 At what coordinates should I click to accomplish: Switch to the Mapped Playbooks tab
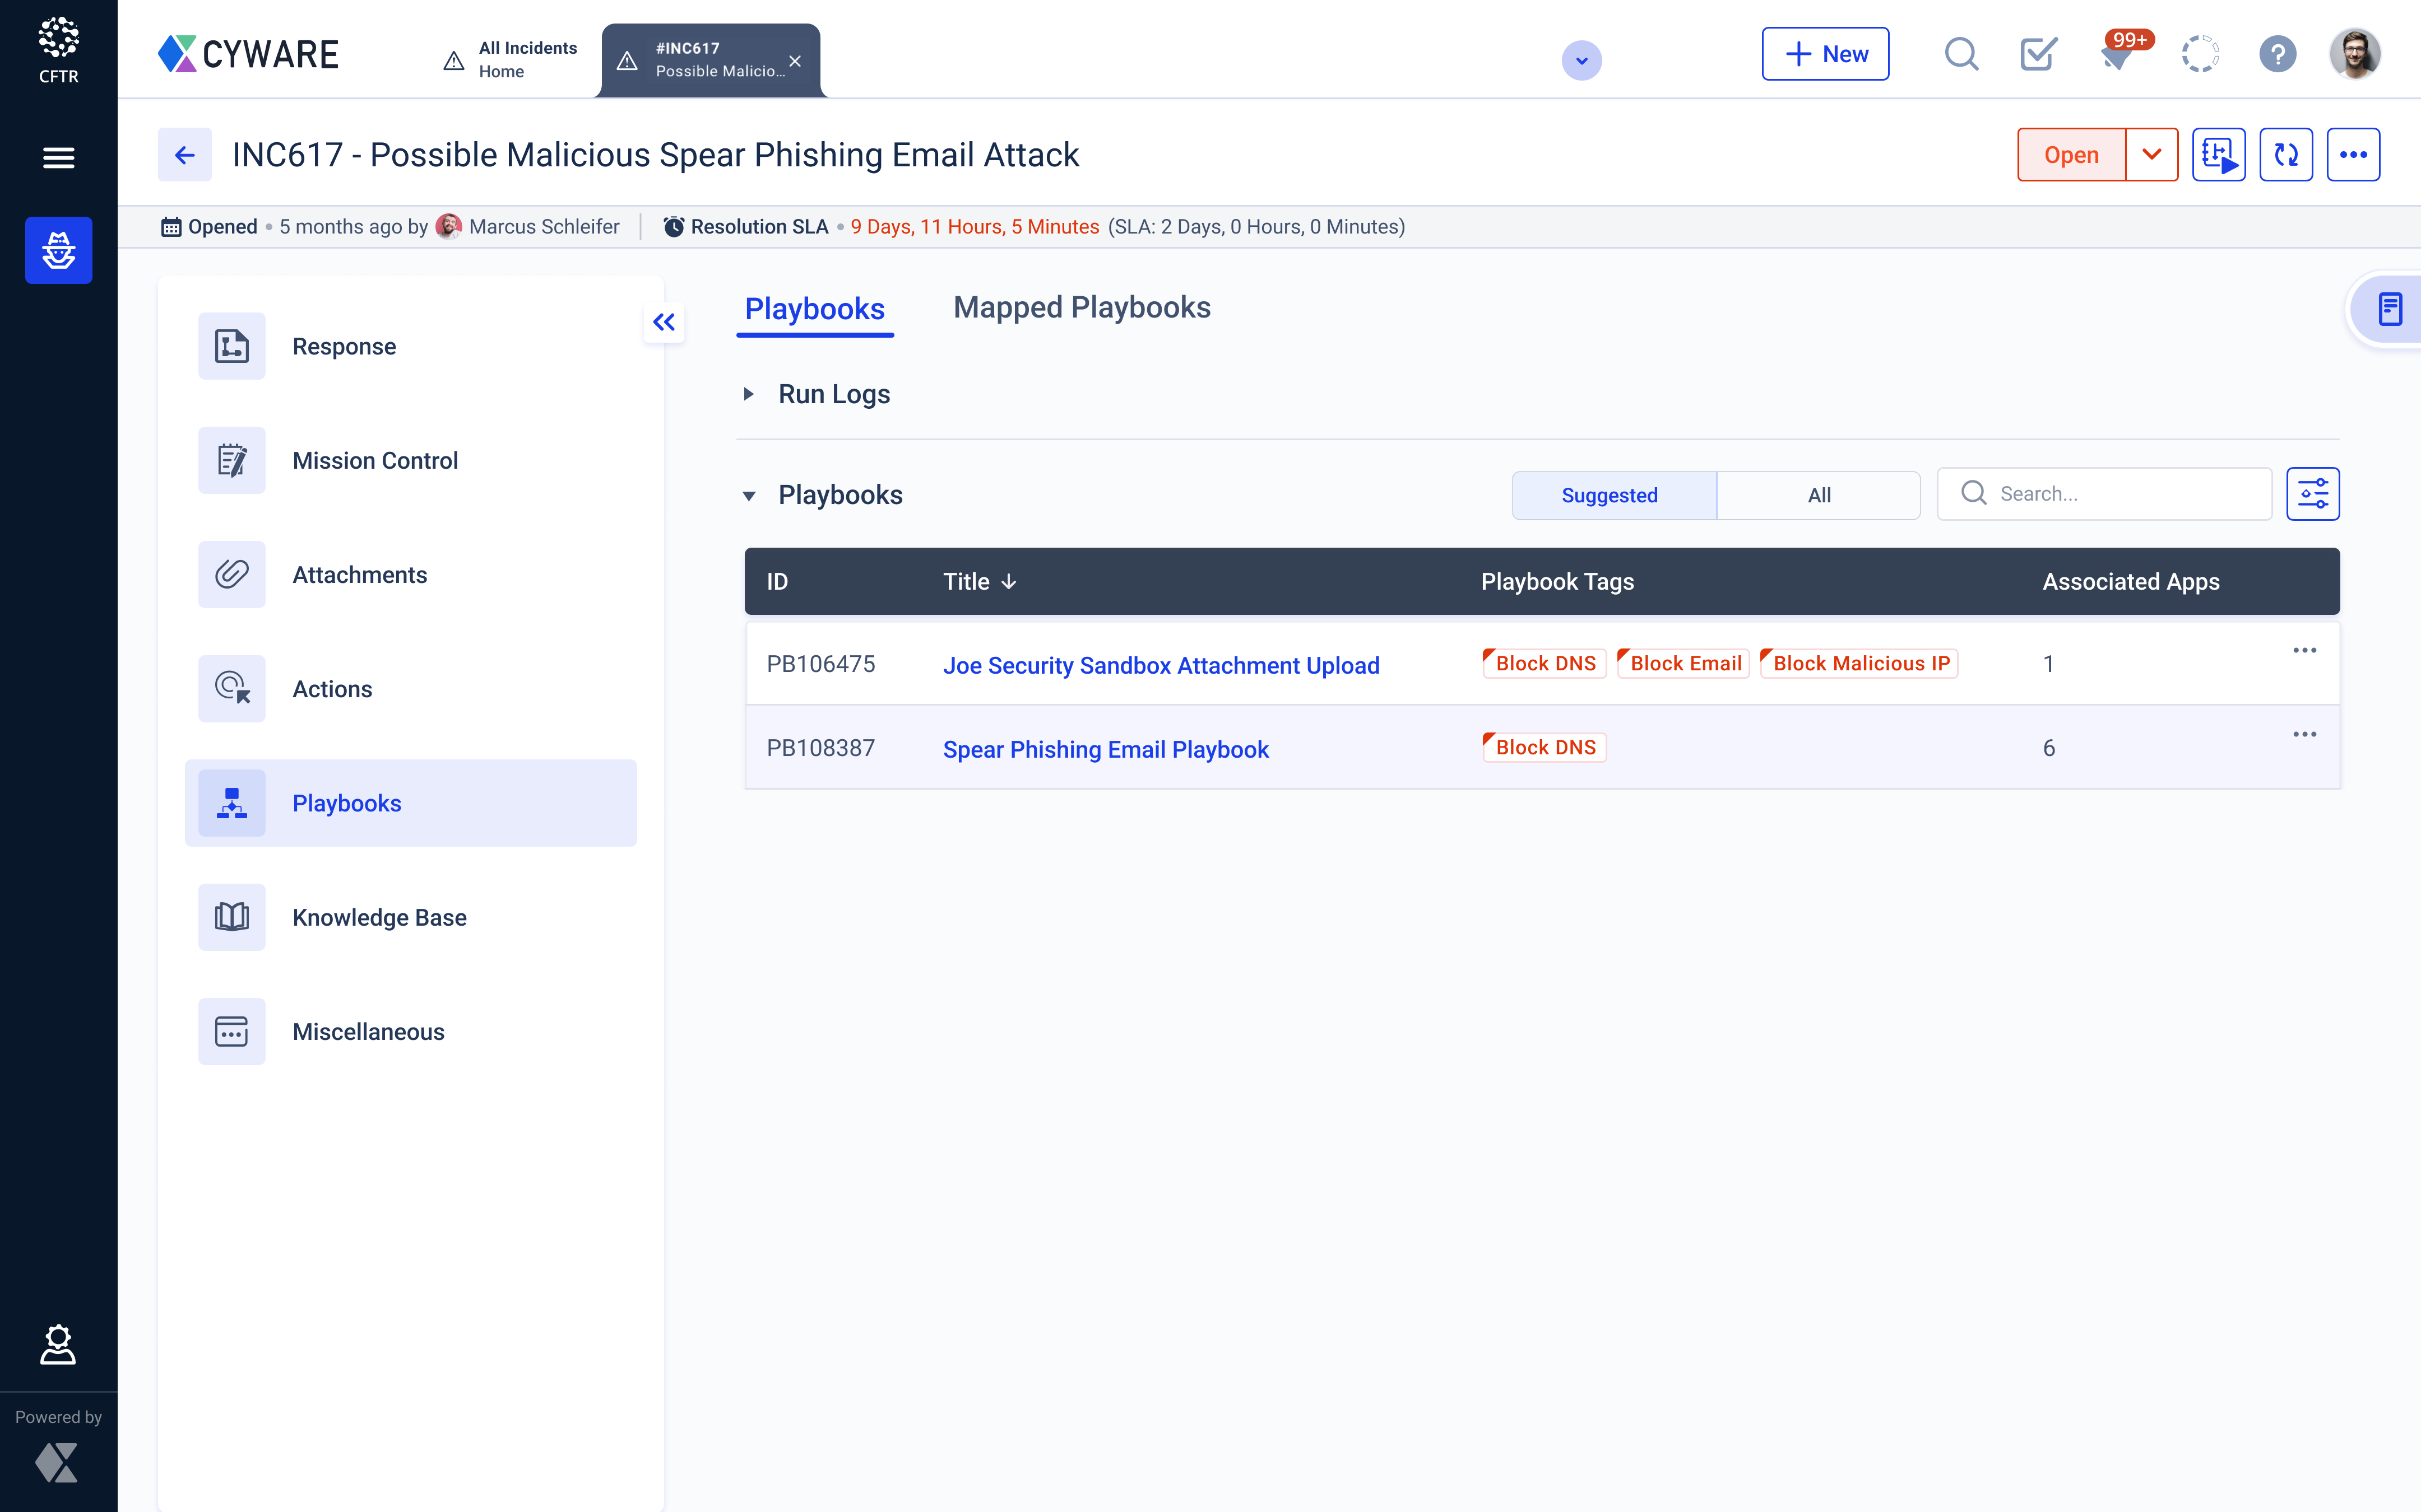[1082, 307]
